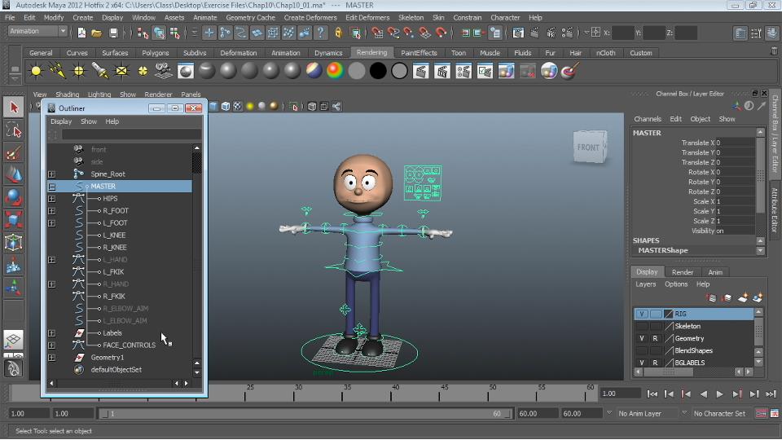Open the Skeleton menu
The height and width of the screenshot is (440, 782).
[x=411, y=17]
